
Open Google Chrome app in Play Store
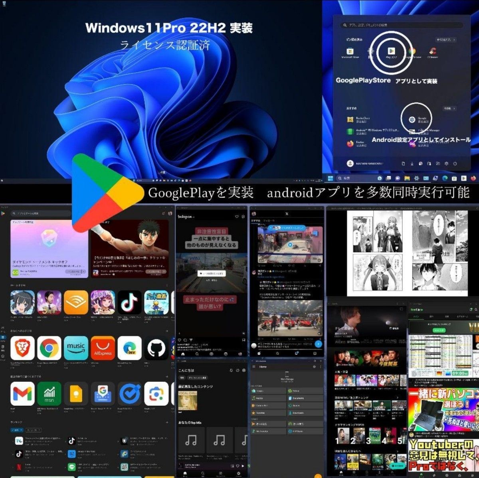49,348
